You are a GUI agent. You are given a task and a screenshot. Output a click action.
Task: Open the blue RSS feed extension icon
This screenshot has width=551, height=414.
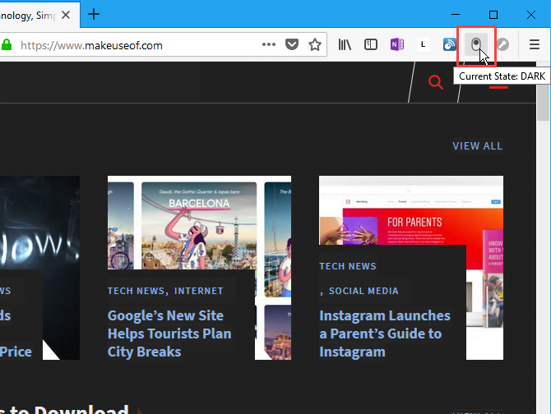(449, 44)
